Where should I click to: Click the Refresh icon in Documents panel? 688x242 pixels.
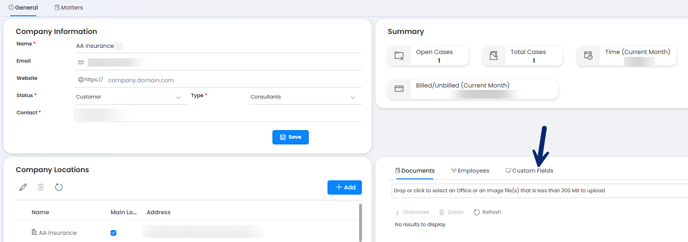click(477, 212)
